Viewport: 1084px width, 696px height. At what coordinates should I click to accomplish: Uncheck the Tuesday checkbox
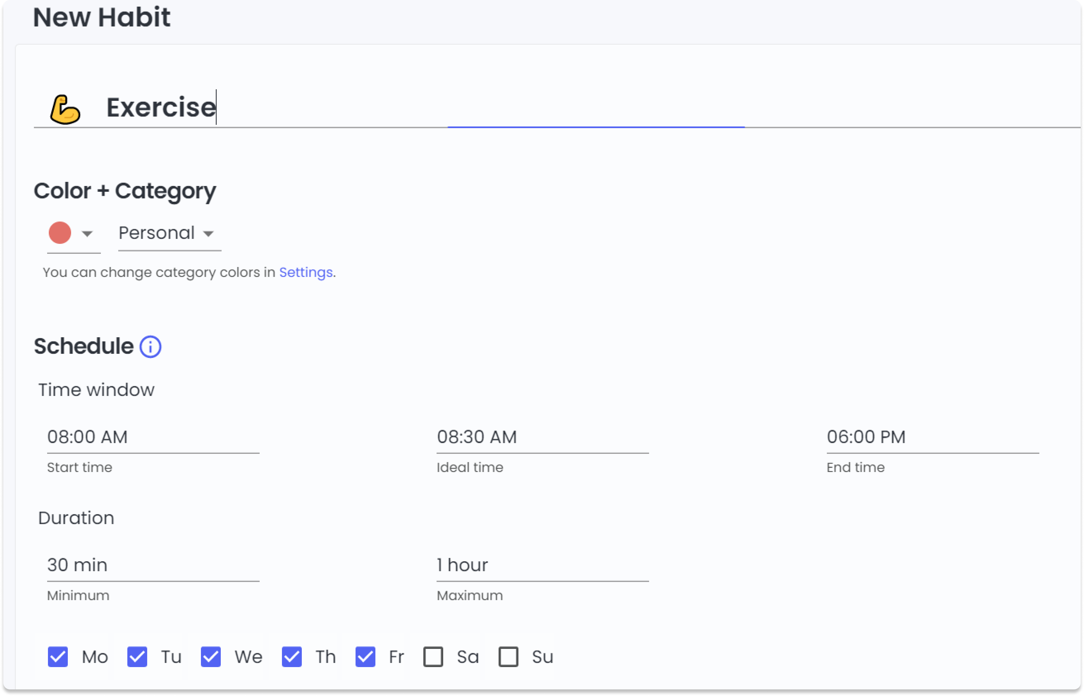click(137, 657)
